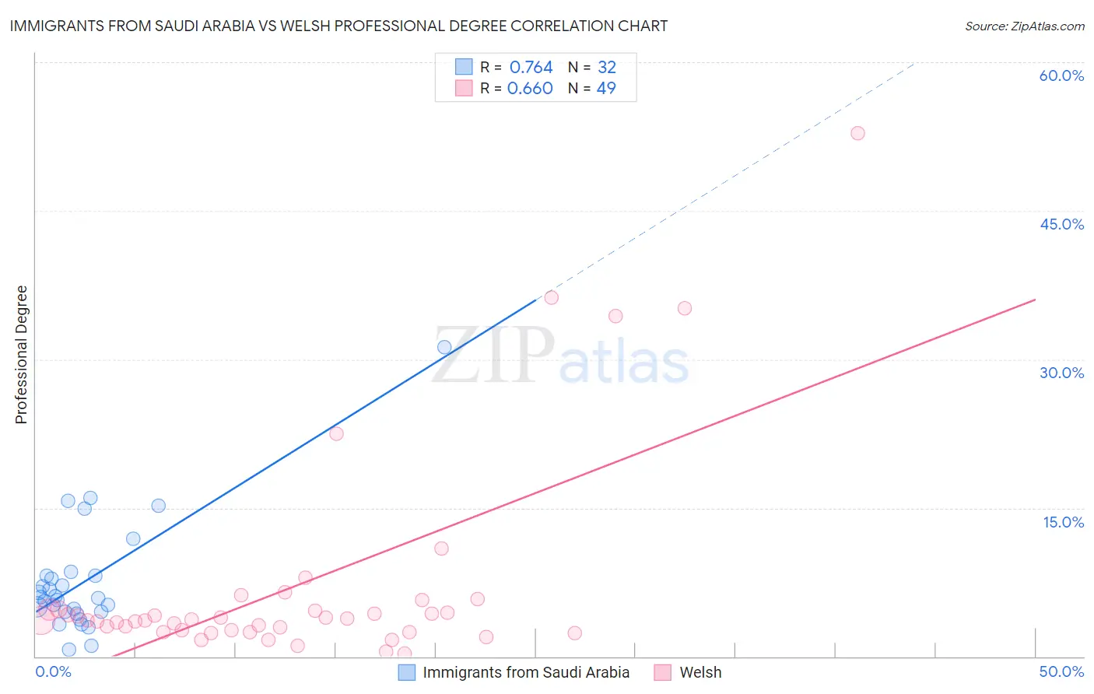Click the R = 0.660 correlation value
Image resolution: width=1094 pixels, height=694 pixels.
pyautogui.click(x=530, y=88)
